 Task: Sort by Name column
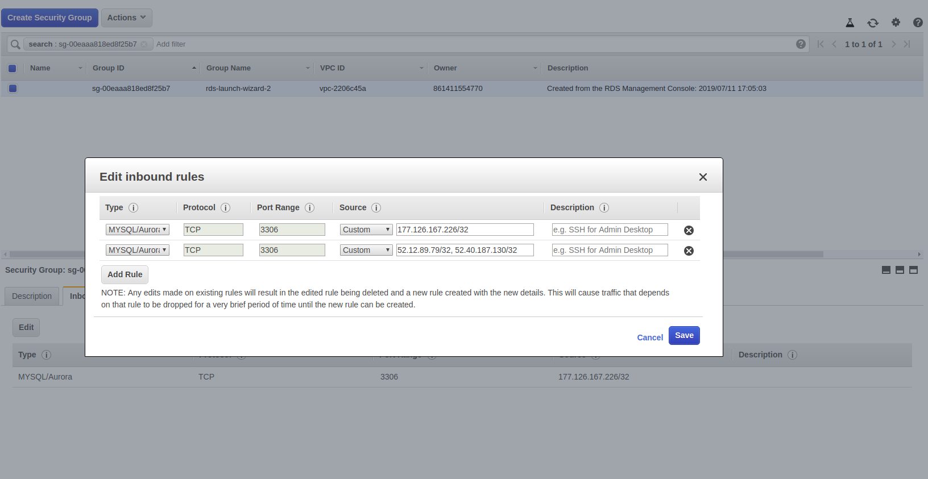pyautogui.click(x=55, y=68)
